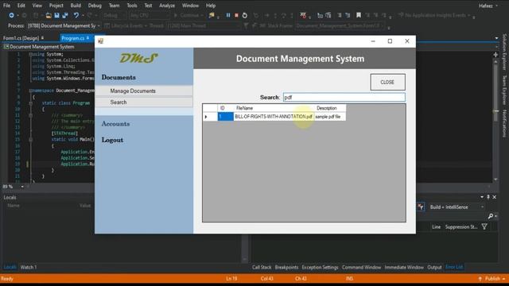Click the pin icon in the Error List panel

coord(488,197)
